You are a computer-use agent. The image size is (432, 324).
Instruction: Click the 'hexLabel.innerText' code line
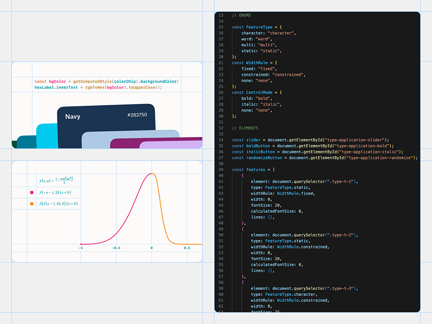(98, 87)
